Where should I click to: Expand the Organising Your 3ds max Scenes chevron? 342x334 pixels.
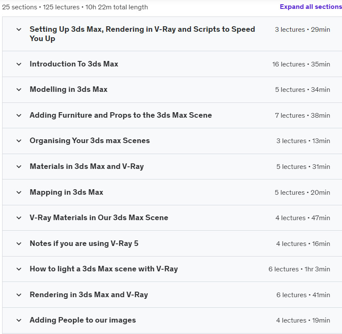click(x=19, y=141)
